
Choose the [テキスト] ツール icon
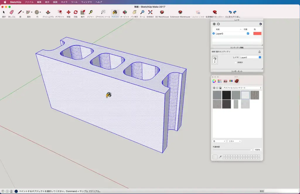pyautogui.click(x=103, y=12)
